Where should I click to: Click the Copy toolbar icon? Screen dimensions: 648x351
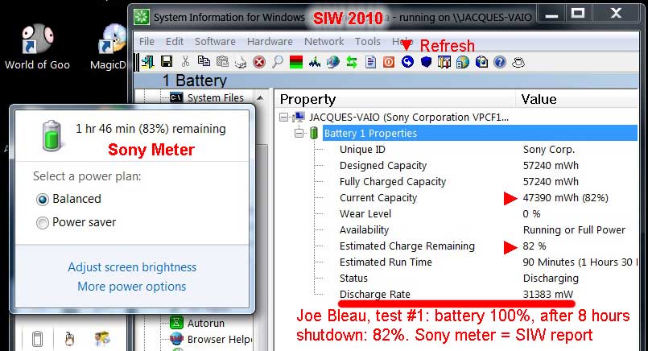click(204, 62)
